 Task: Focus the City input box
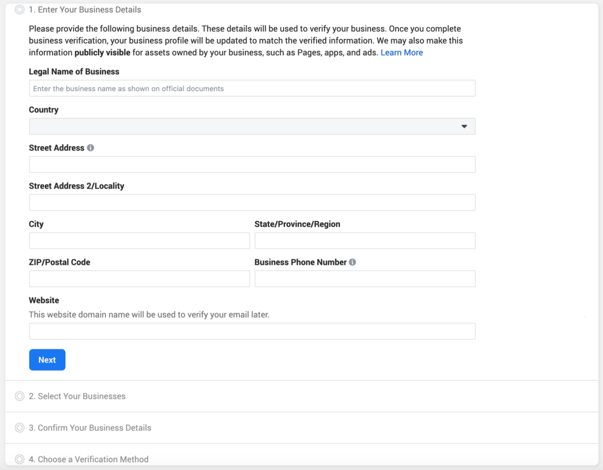pos(140,240)
